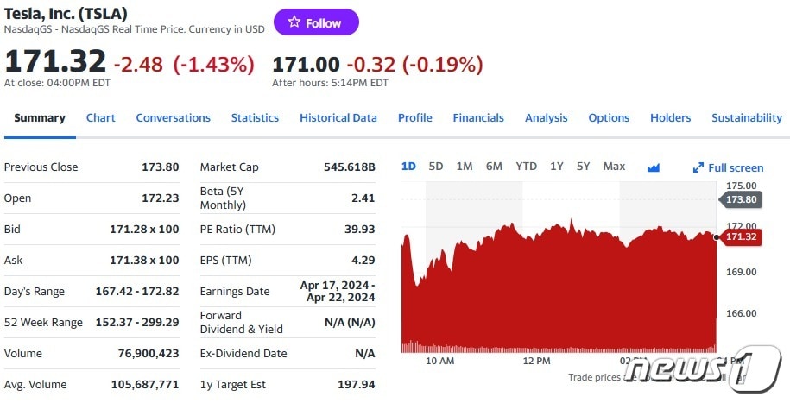Click the red 171.32 price label on chart

click(740, 237)
